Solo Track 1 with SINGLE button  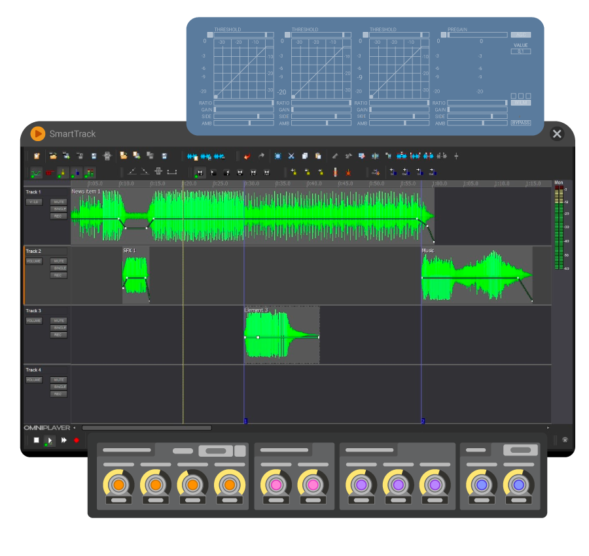[59, 209]
